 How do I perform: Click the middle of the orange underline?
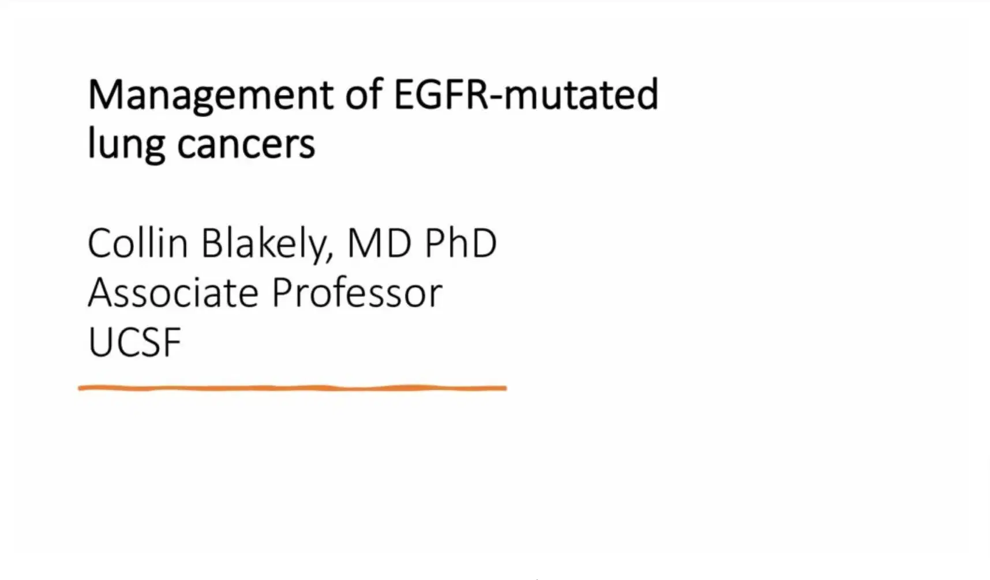(x=292, y=388)
